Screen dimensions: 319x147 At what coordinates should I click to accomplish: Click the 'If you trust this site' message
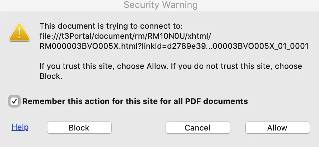171,67
